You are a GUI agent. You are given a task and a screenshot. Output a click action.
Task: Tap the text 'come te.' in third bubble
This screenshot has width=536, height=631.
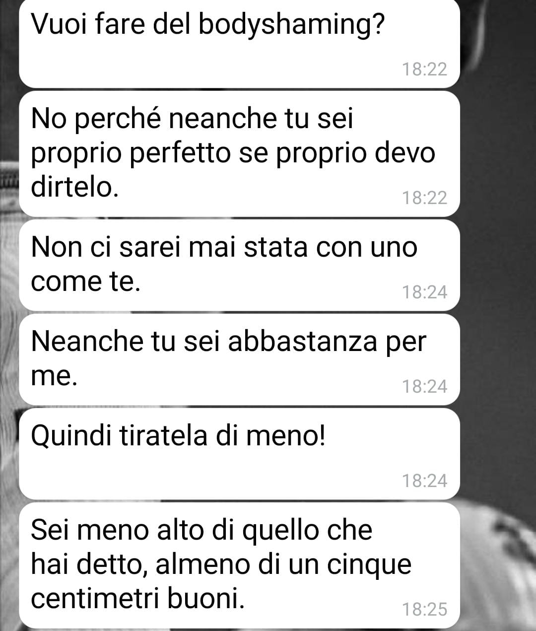click(x=85, y=281)
